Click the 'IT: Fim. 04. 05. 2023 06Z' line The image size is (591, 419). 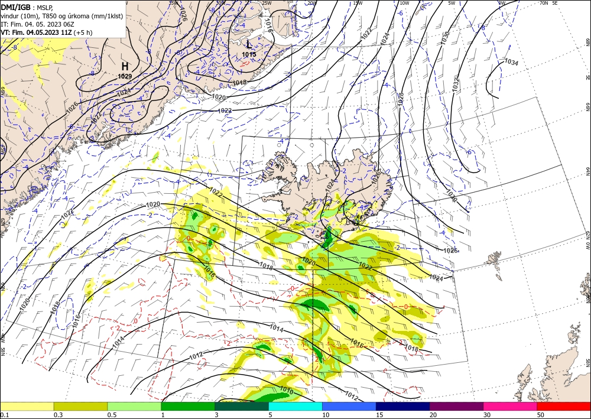(37, 24)
